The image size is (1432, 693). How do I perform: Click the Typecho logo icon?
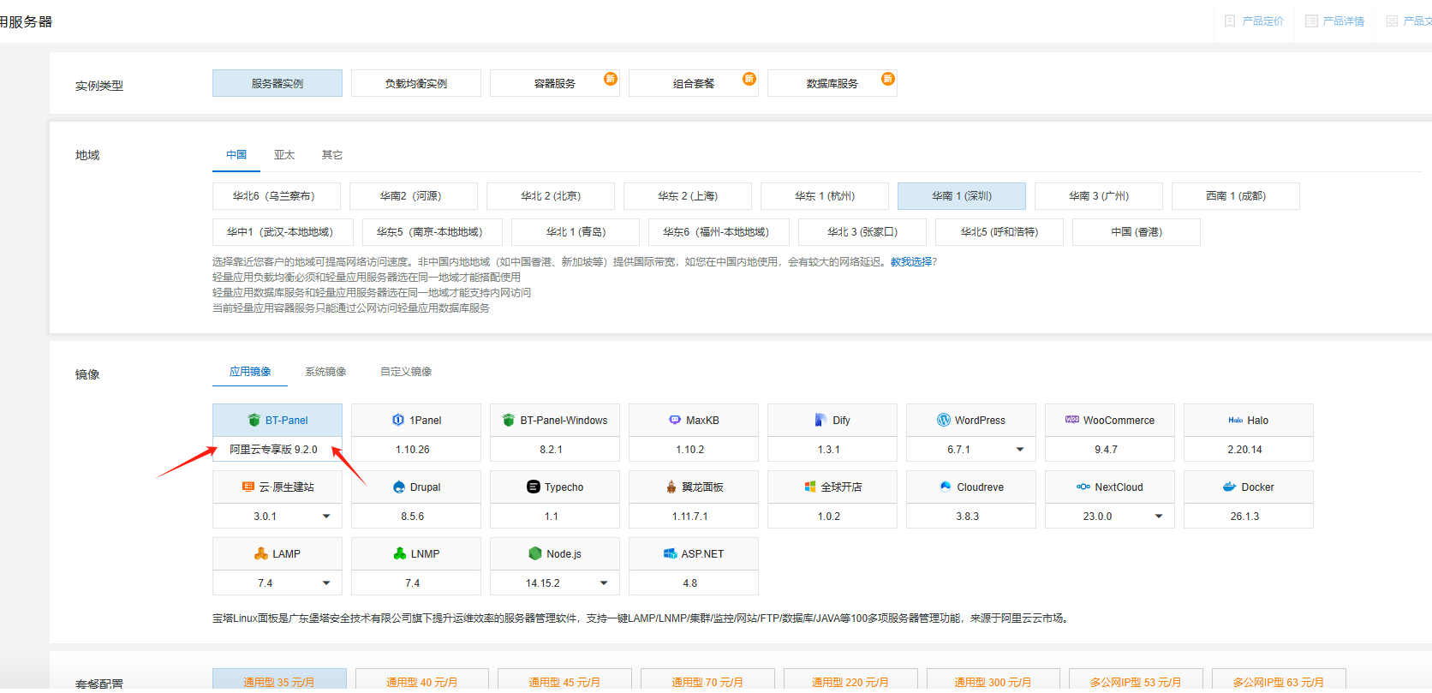tap(533, 487)
